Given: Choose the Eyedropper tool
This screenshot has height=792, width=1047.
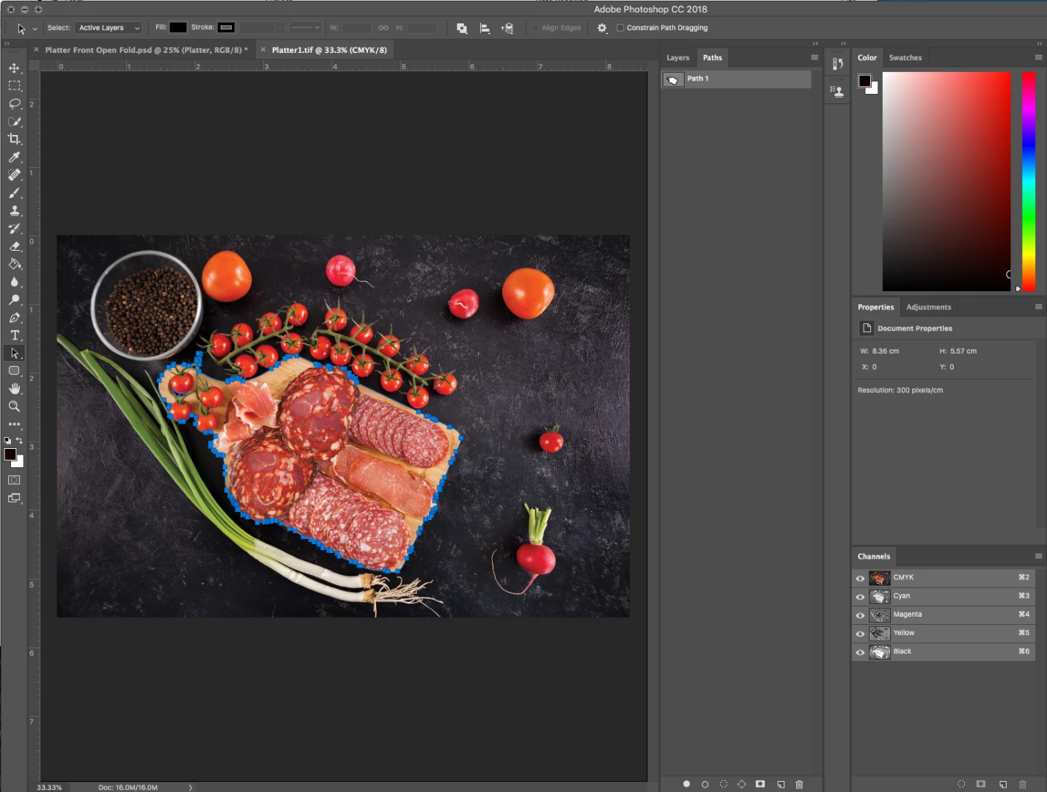Looking at the screenshot, I should (x=14, y=157).
